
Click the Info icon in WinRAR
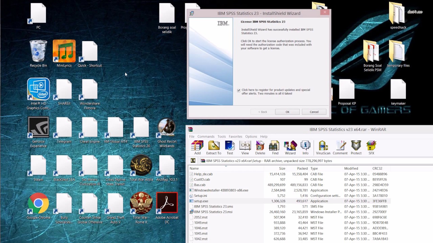(x=305, y=147)
